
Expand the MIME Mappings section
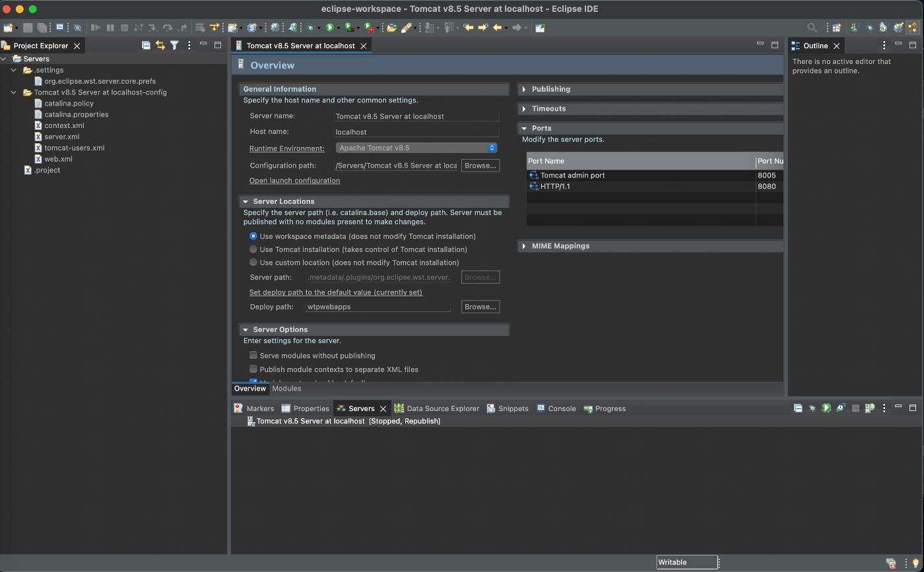point(524,246)
